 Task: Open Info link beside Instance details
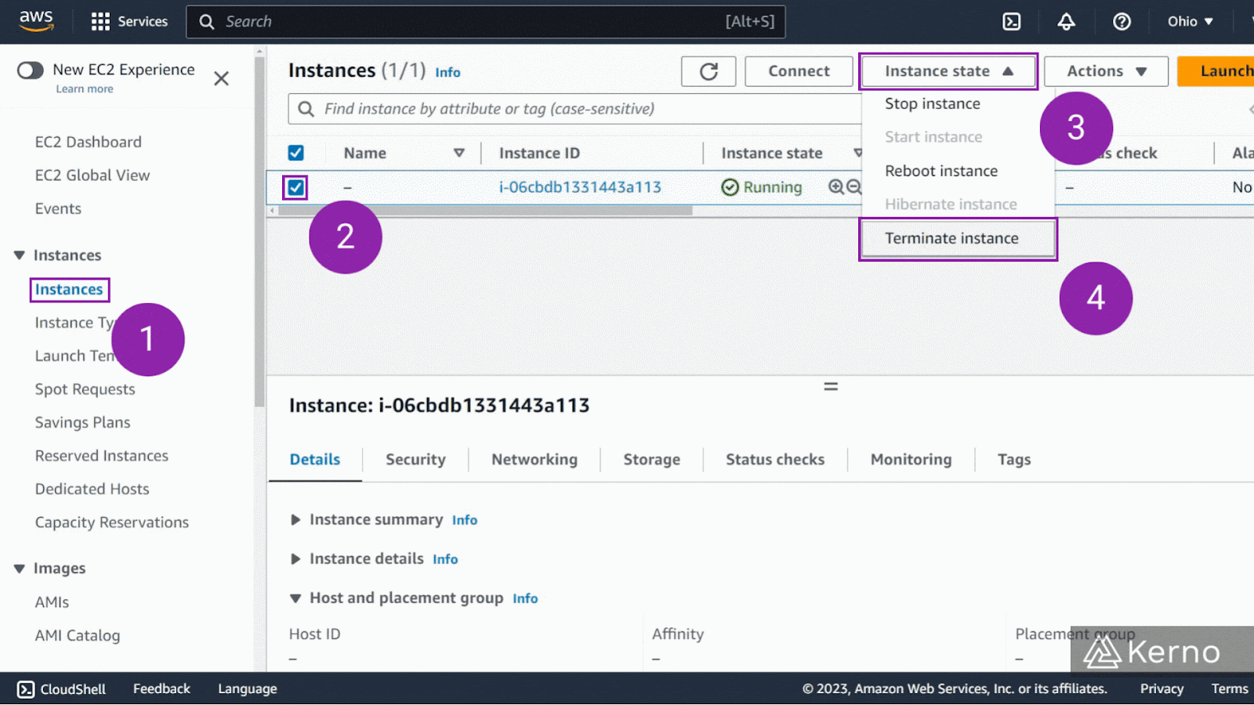tap(445, 559)
